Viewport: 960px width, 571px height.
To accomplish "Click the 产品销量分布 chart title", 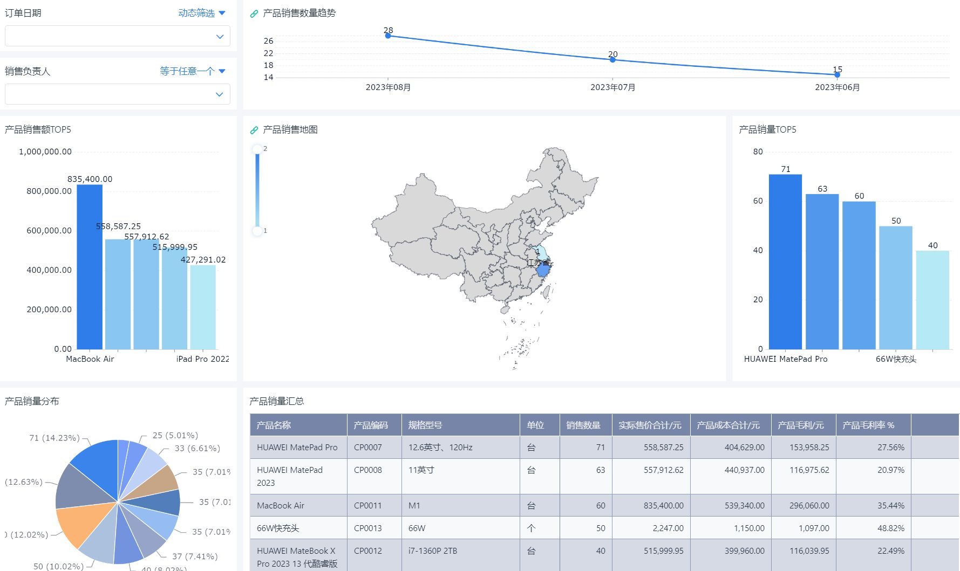I will pos(32,402).
